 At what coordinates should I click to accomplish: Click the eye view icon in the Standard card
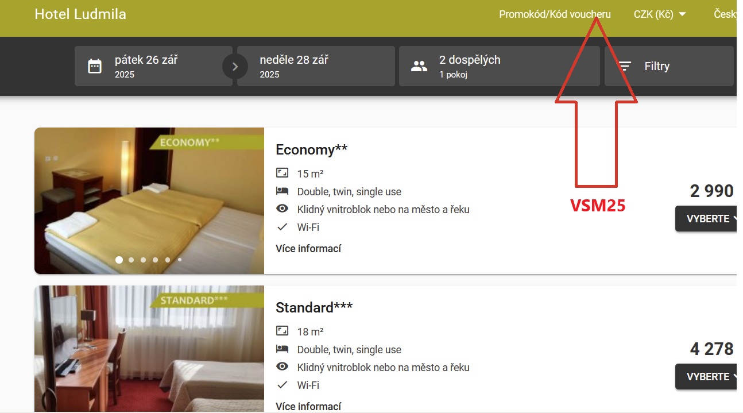282,366
